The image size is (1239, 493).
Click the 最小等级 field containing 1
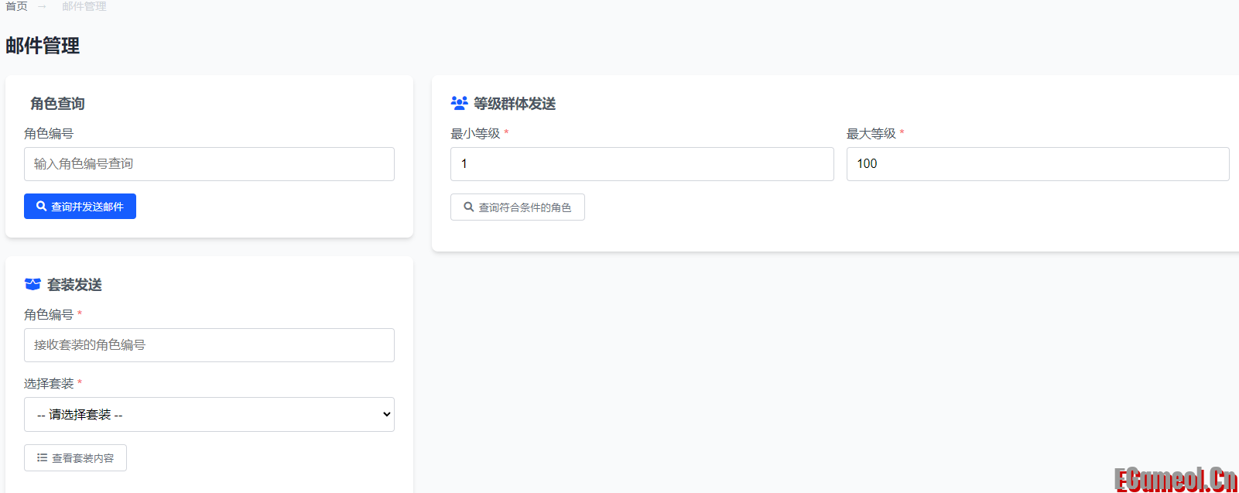[x=642, y=164]
